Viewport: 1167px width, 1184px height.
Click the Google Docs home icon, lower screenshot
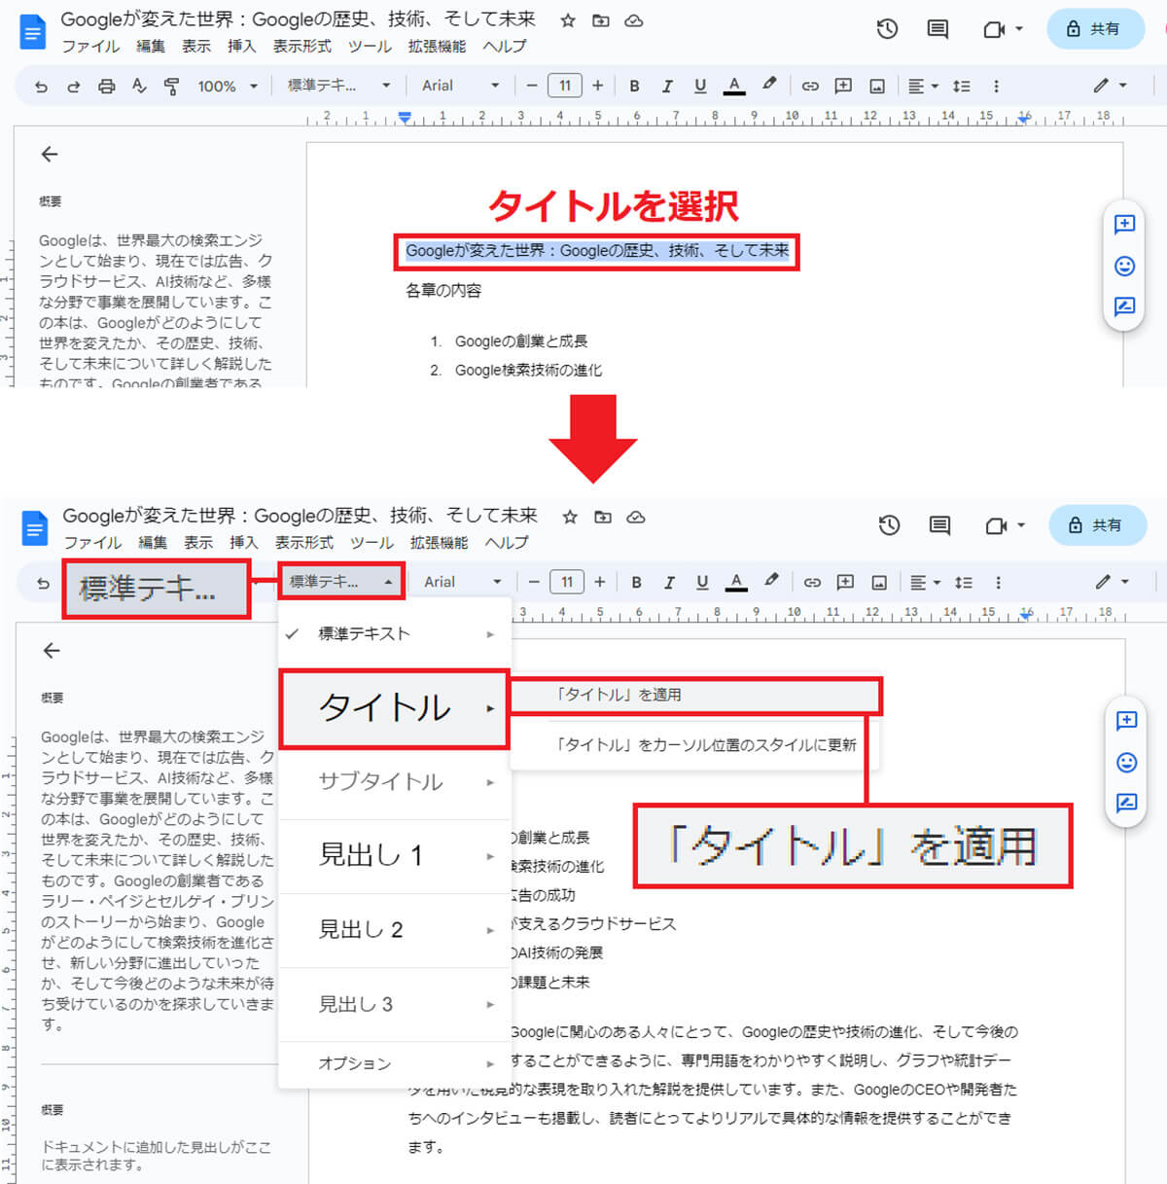(34, 528)
